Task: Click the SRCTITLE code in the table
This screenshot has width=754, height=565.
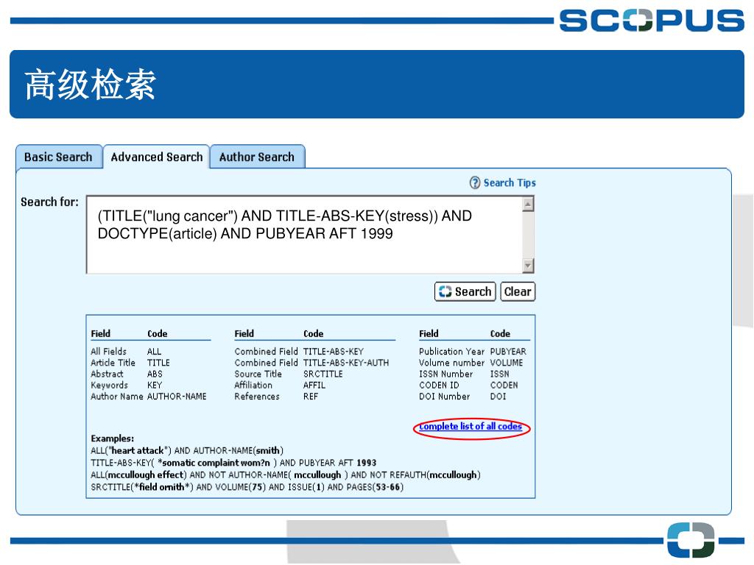Action: point(323,374)
